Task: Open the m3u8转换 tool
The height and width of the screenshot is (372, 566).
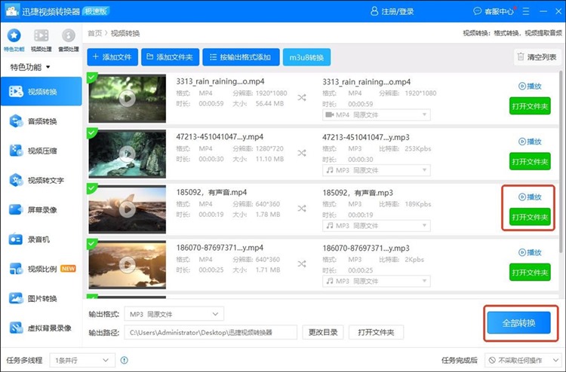Action: [x=306, y=57]
